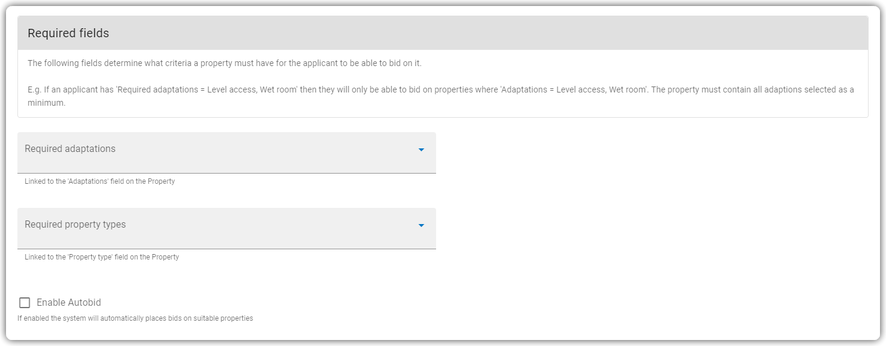The height and width of the screenshot is (346, 886).
Task: Click the 'E.g. If an applicant has' example paragraph
Action: tap(441, 96)
